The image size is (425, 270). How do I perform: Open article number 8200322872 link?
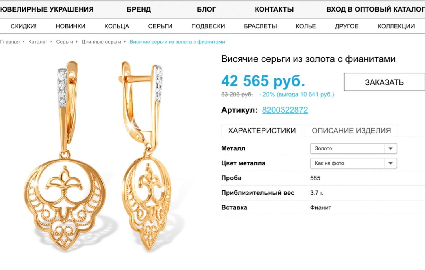(x=285, y=110)
